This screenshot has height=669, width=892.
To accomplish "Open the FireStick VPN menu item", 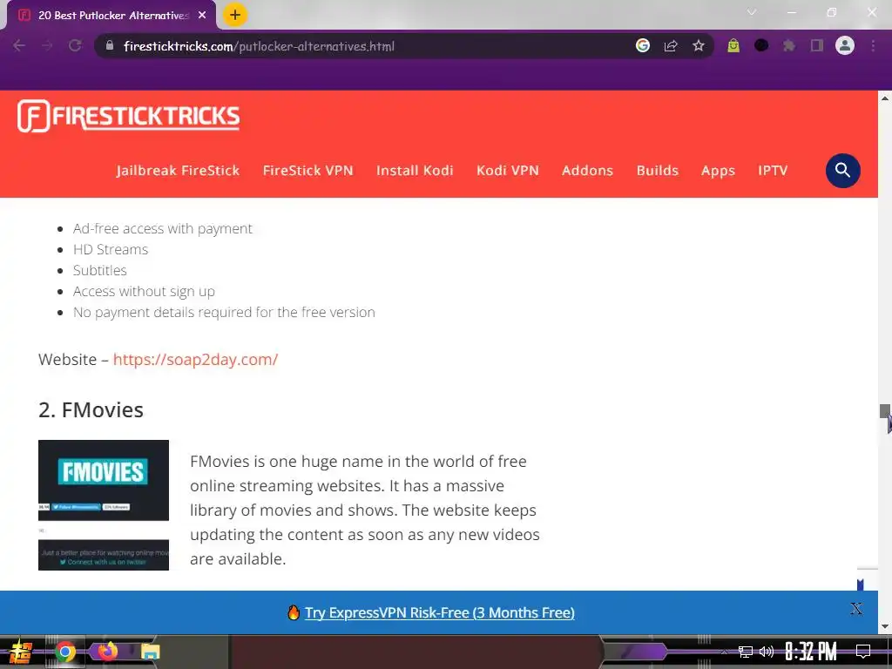I will [x=307, y=171].
